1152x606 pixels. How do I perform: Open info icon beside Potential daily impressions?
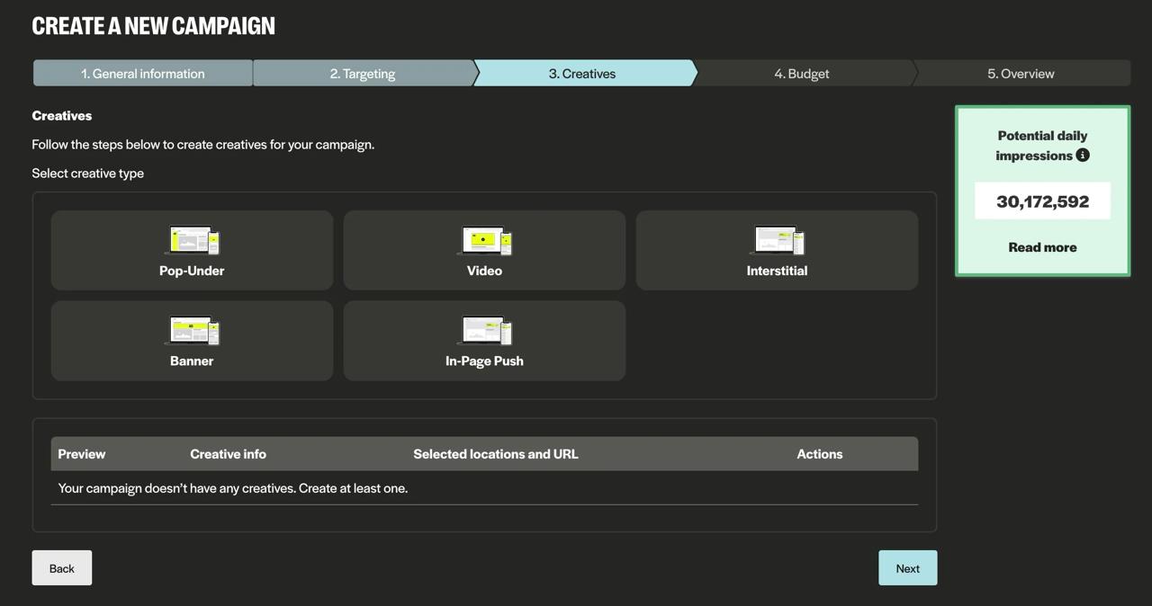pos(1083,155)
